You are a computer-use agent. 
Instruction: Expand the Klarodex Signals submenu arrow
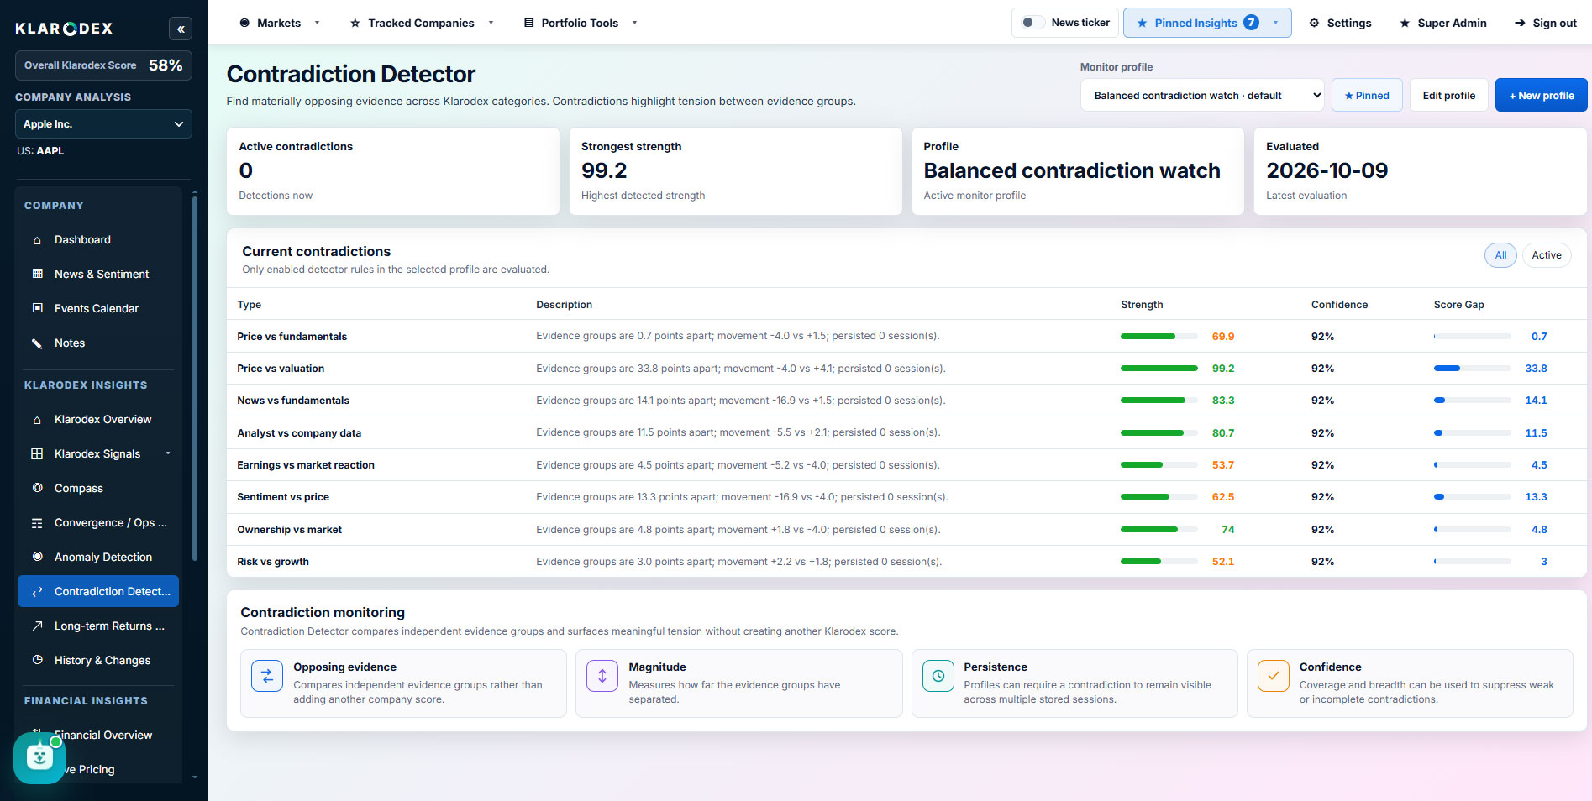[168, 453]
